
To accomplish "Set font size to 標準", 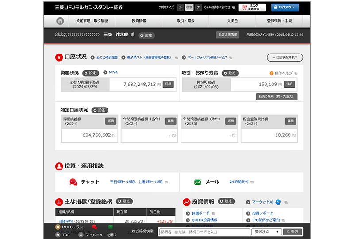I will pos(189,8).
